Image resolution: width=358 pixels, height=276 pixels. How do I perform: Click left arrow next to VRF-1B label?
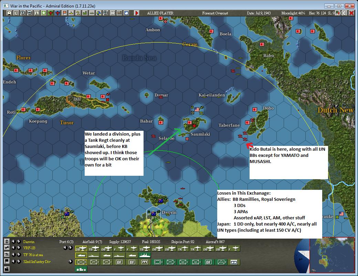pos(14,248)
